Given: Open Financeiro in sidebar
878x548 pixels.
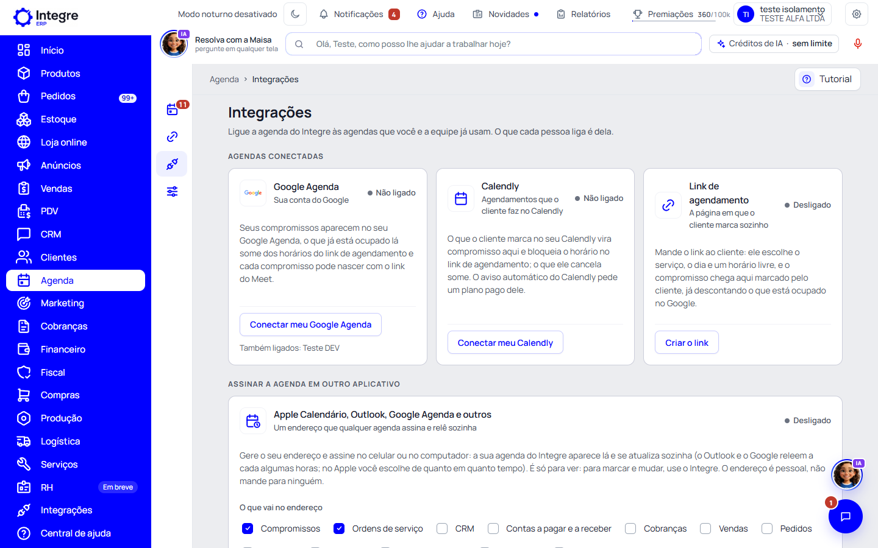Looking at the screenshot, I should pyautogui.click(x=76, y=350).
